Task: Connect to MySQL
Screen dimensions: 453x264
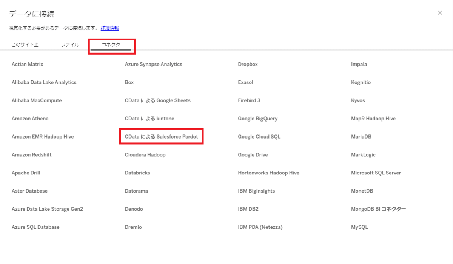Action: coord(359,227)
